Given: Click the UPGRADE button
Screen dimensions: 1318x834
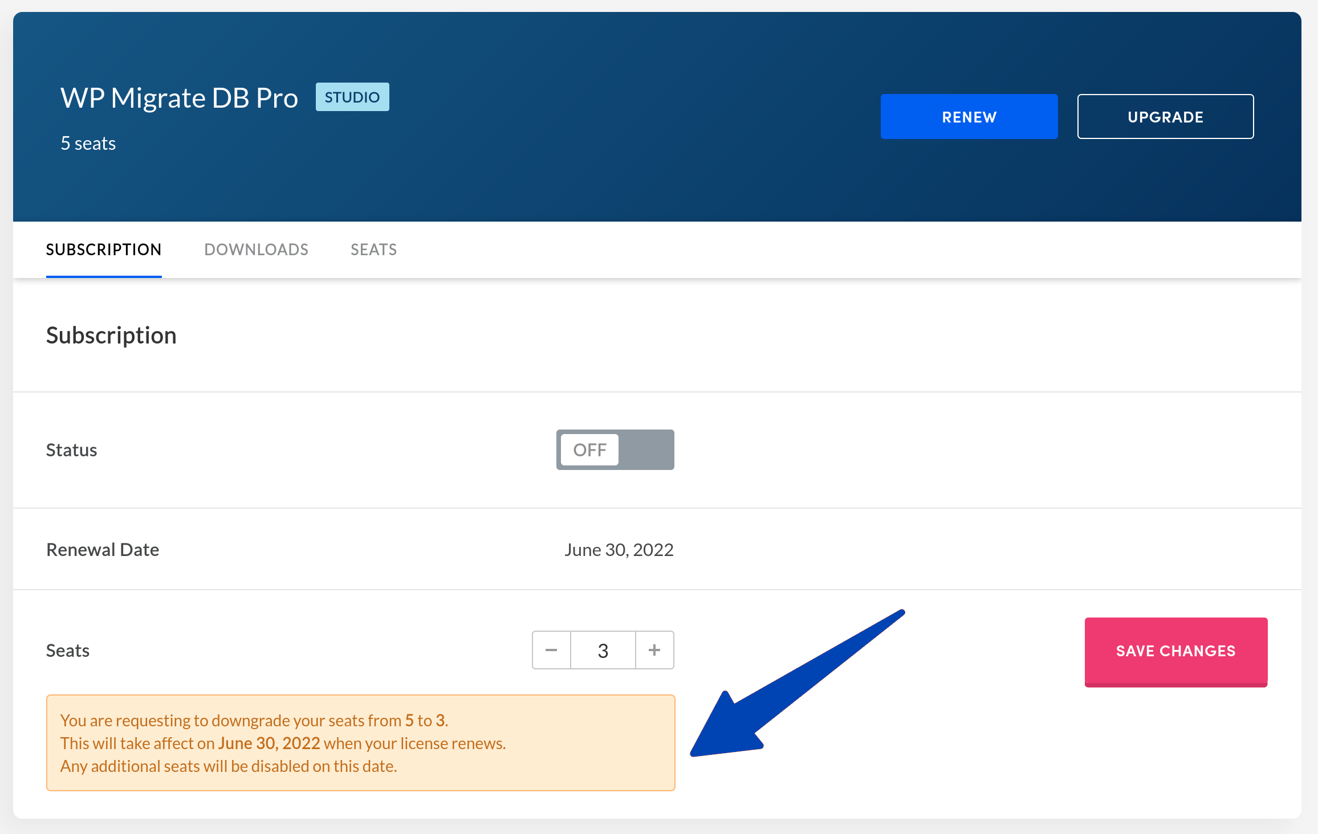Looking at the screenshot, I should 1165,116.
